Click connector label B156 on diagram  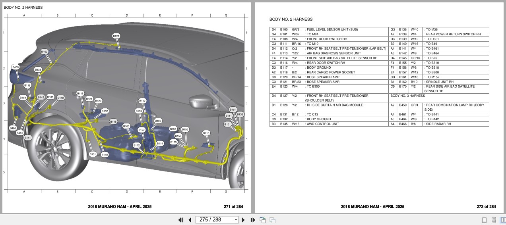pyautogui.click(x=185, y=129)
